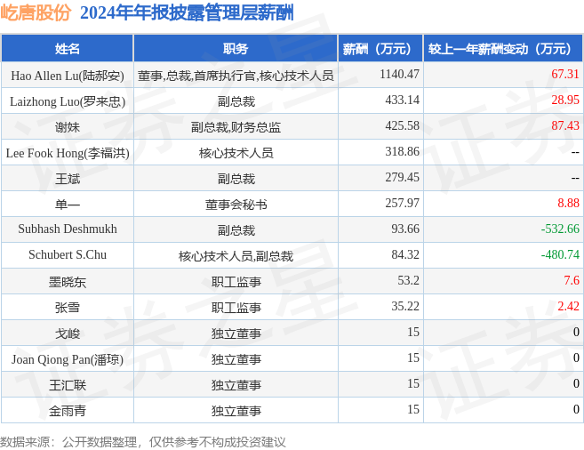584x450 pixels.
Task: Click the 较上一年薪酬变动（万元） column header
Action: coord(503,48)
